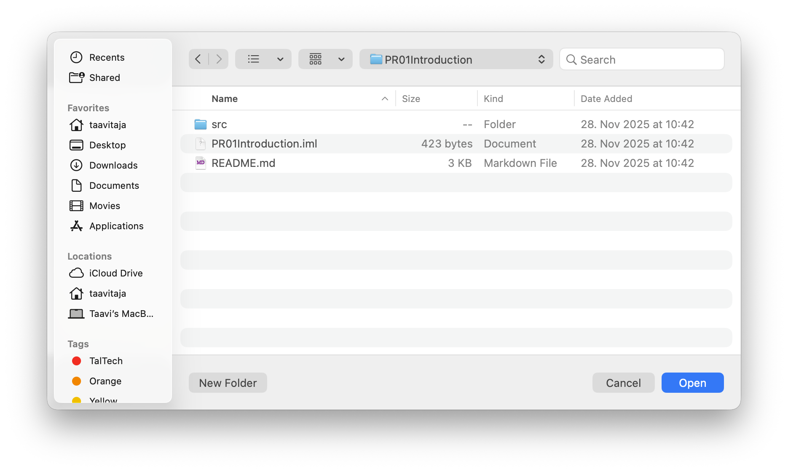Screen dimensions: 788x472
Task: Select Shared in the sidebar
Action: tap(105, 78)
